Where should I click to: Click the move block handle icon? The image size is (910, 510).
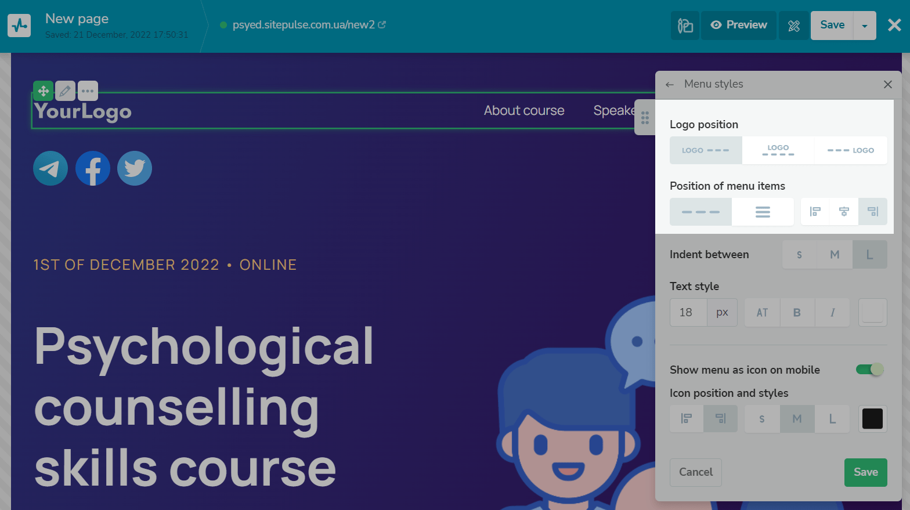coord(44,91)
